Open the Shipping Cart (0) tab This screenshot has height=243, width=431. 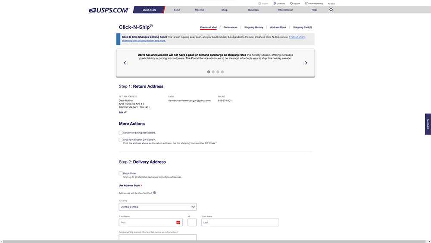(x=303, y=27)
